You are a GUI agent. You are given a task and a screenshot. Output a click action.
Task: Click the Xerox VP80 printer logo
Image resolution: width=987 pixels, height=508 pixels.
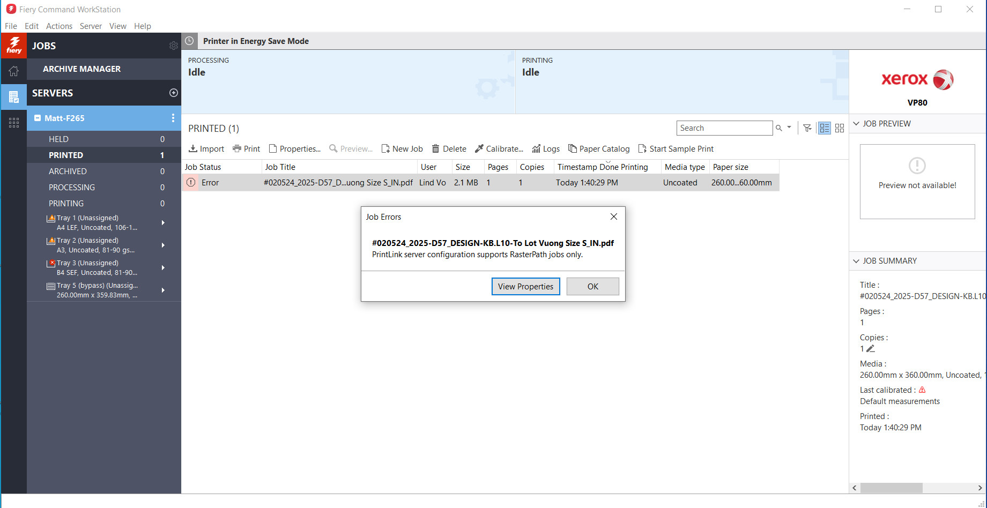point(917,80)
